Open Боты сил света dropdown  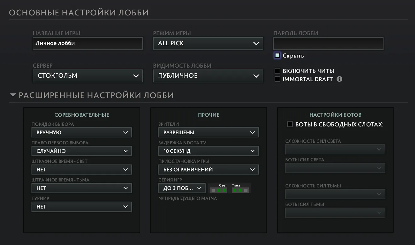click(335, 168)
